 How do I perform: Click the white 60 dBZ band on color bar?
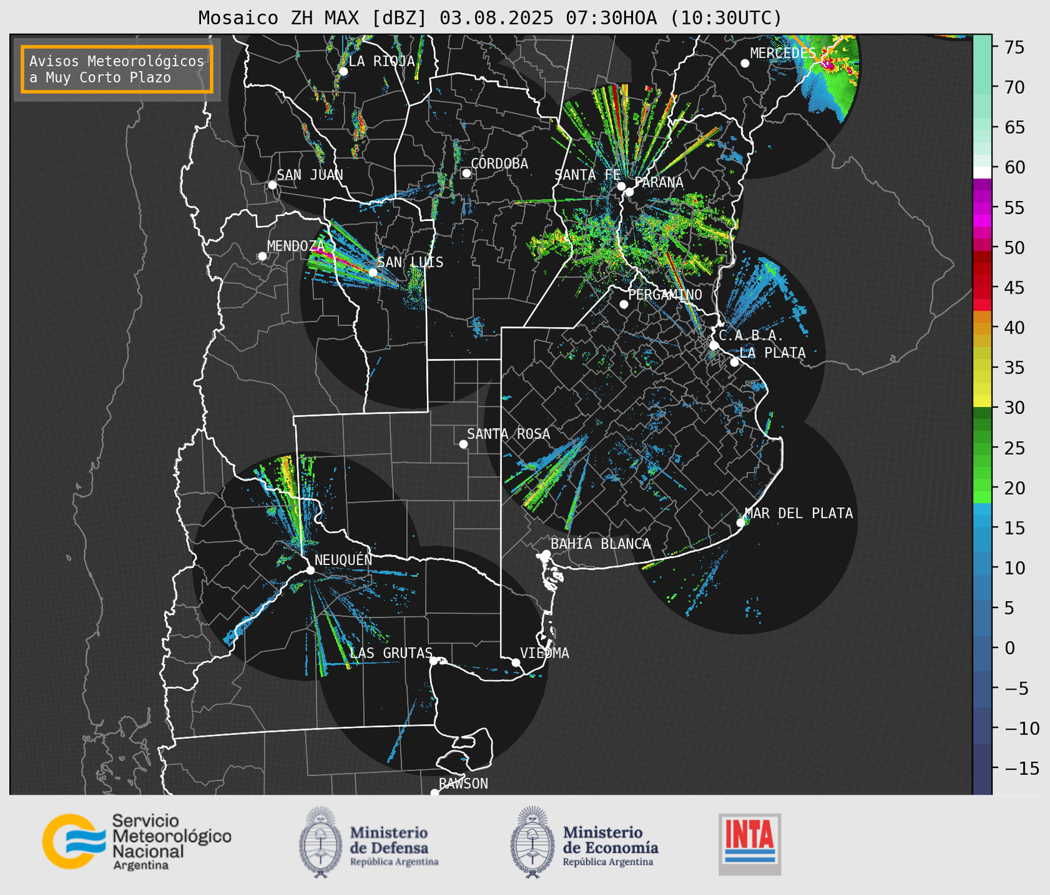(x=982, y=172)
